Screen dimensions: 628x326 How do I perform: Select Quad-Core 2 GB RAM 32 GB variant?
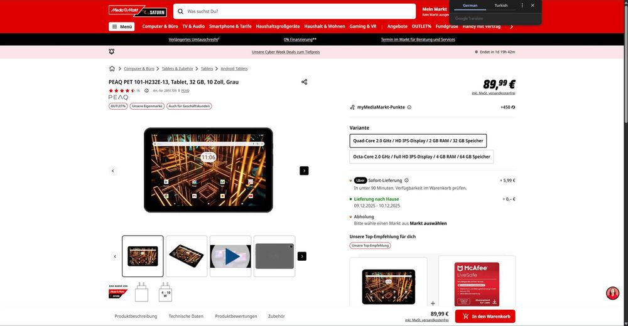[x=418, y=141]
